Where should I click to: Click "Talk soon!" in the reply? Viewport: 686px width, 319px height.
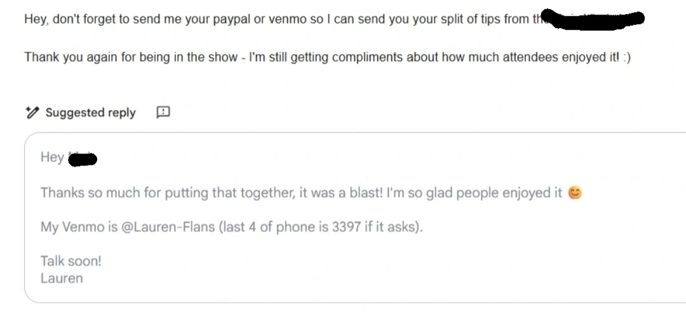coord(71,261)
